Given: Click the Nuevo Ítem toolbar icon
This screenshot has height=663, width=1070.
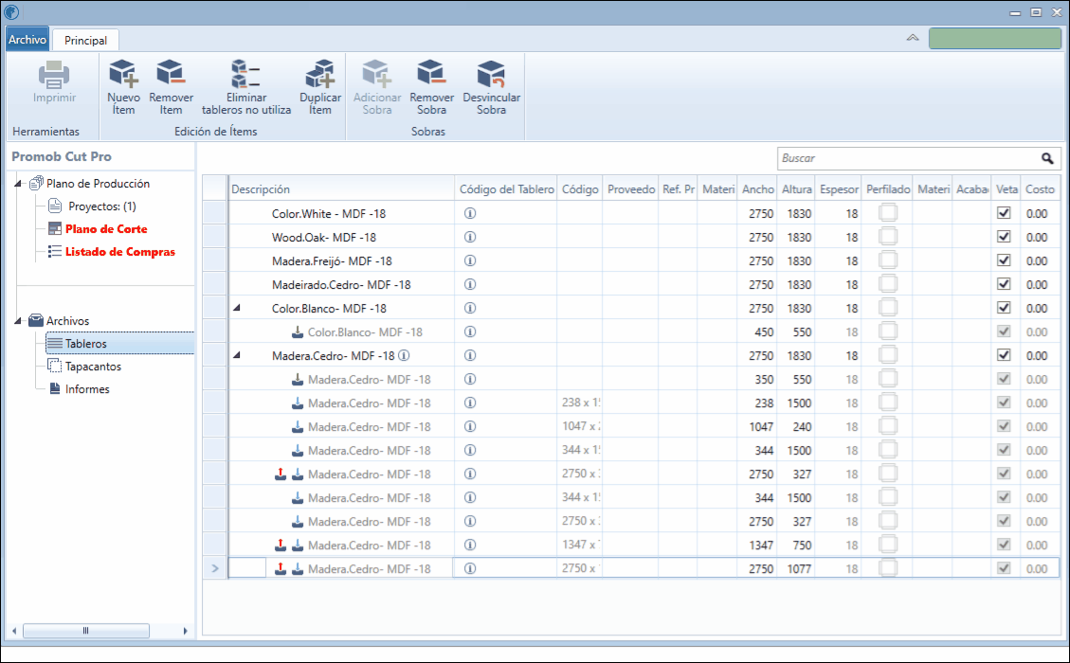Looking at the screenshot, I should [x=123, y=74].
